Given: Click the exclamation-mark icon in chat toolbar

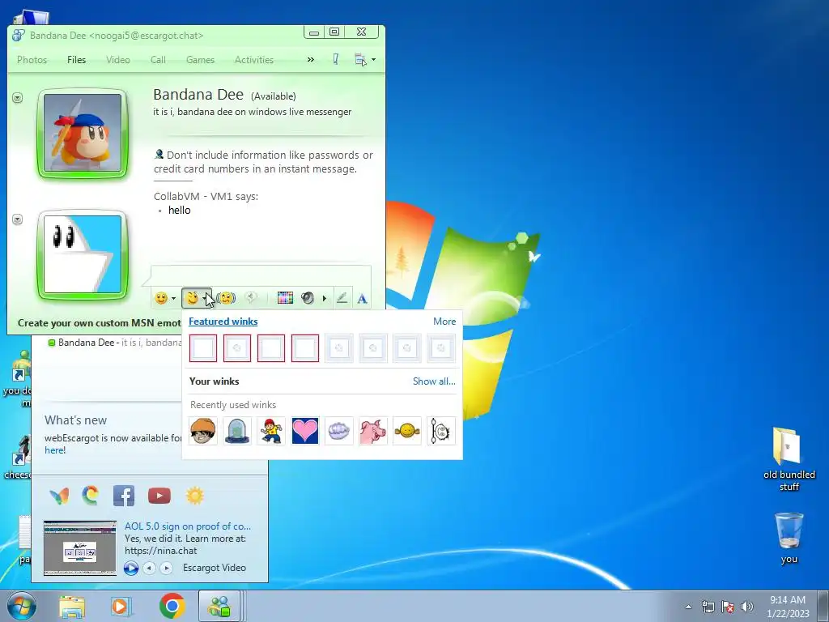Looking at the screenshot, I should tap(335, 59).
